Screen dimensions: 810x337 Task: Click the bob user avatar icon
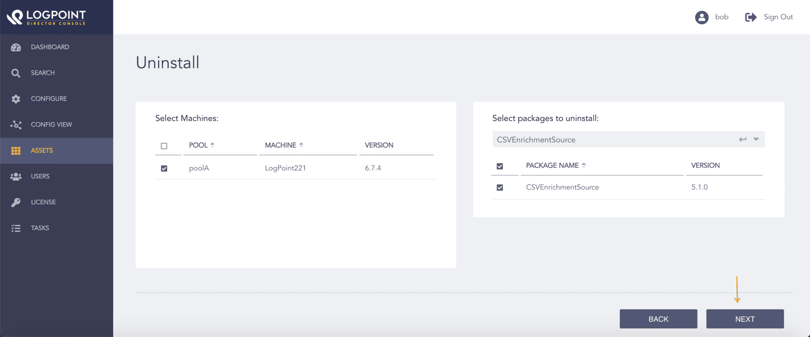click(x=701, y=17)
